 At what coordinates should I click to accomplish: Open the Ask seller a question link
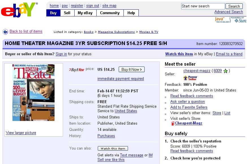point(187,101)
